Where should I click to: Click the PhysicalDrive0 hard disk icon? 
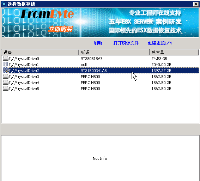pos(6,59)
